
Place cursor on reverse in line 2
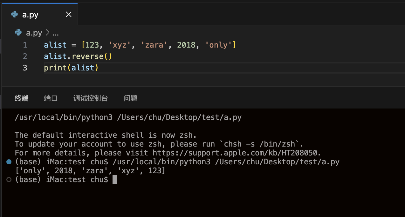tap(88, 56)
